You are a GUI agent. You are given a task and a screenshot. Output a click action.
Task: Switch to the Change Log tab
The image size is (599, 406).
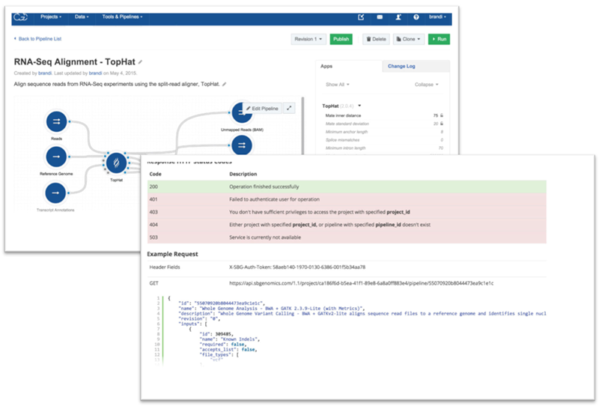[x=401, y=66]
